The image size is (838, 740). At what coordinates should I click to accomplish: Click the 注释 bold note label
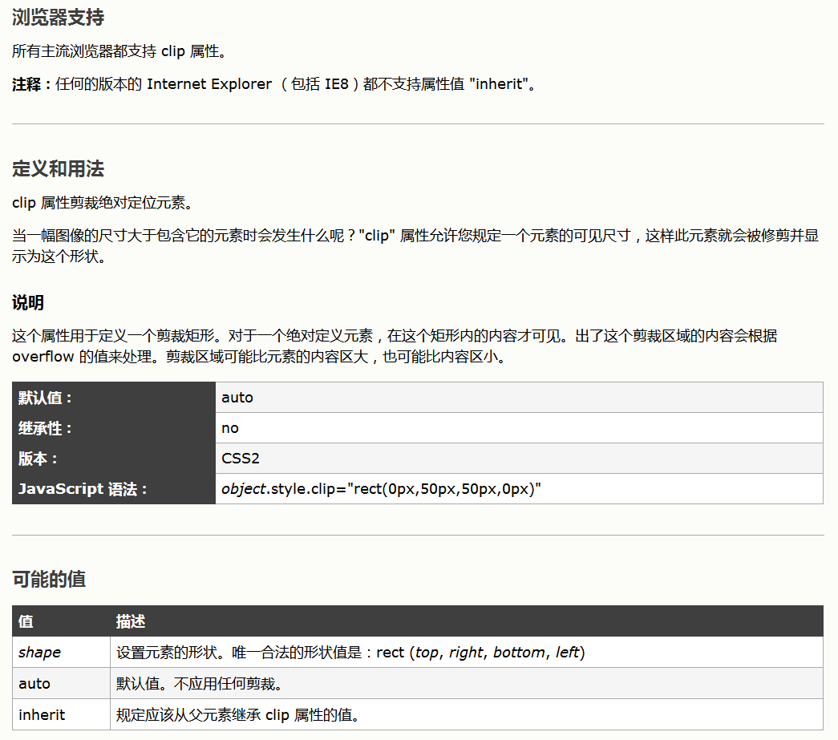31,84
